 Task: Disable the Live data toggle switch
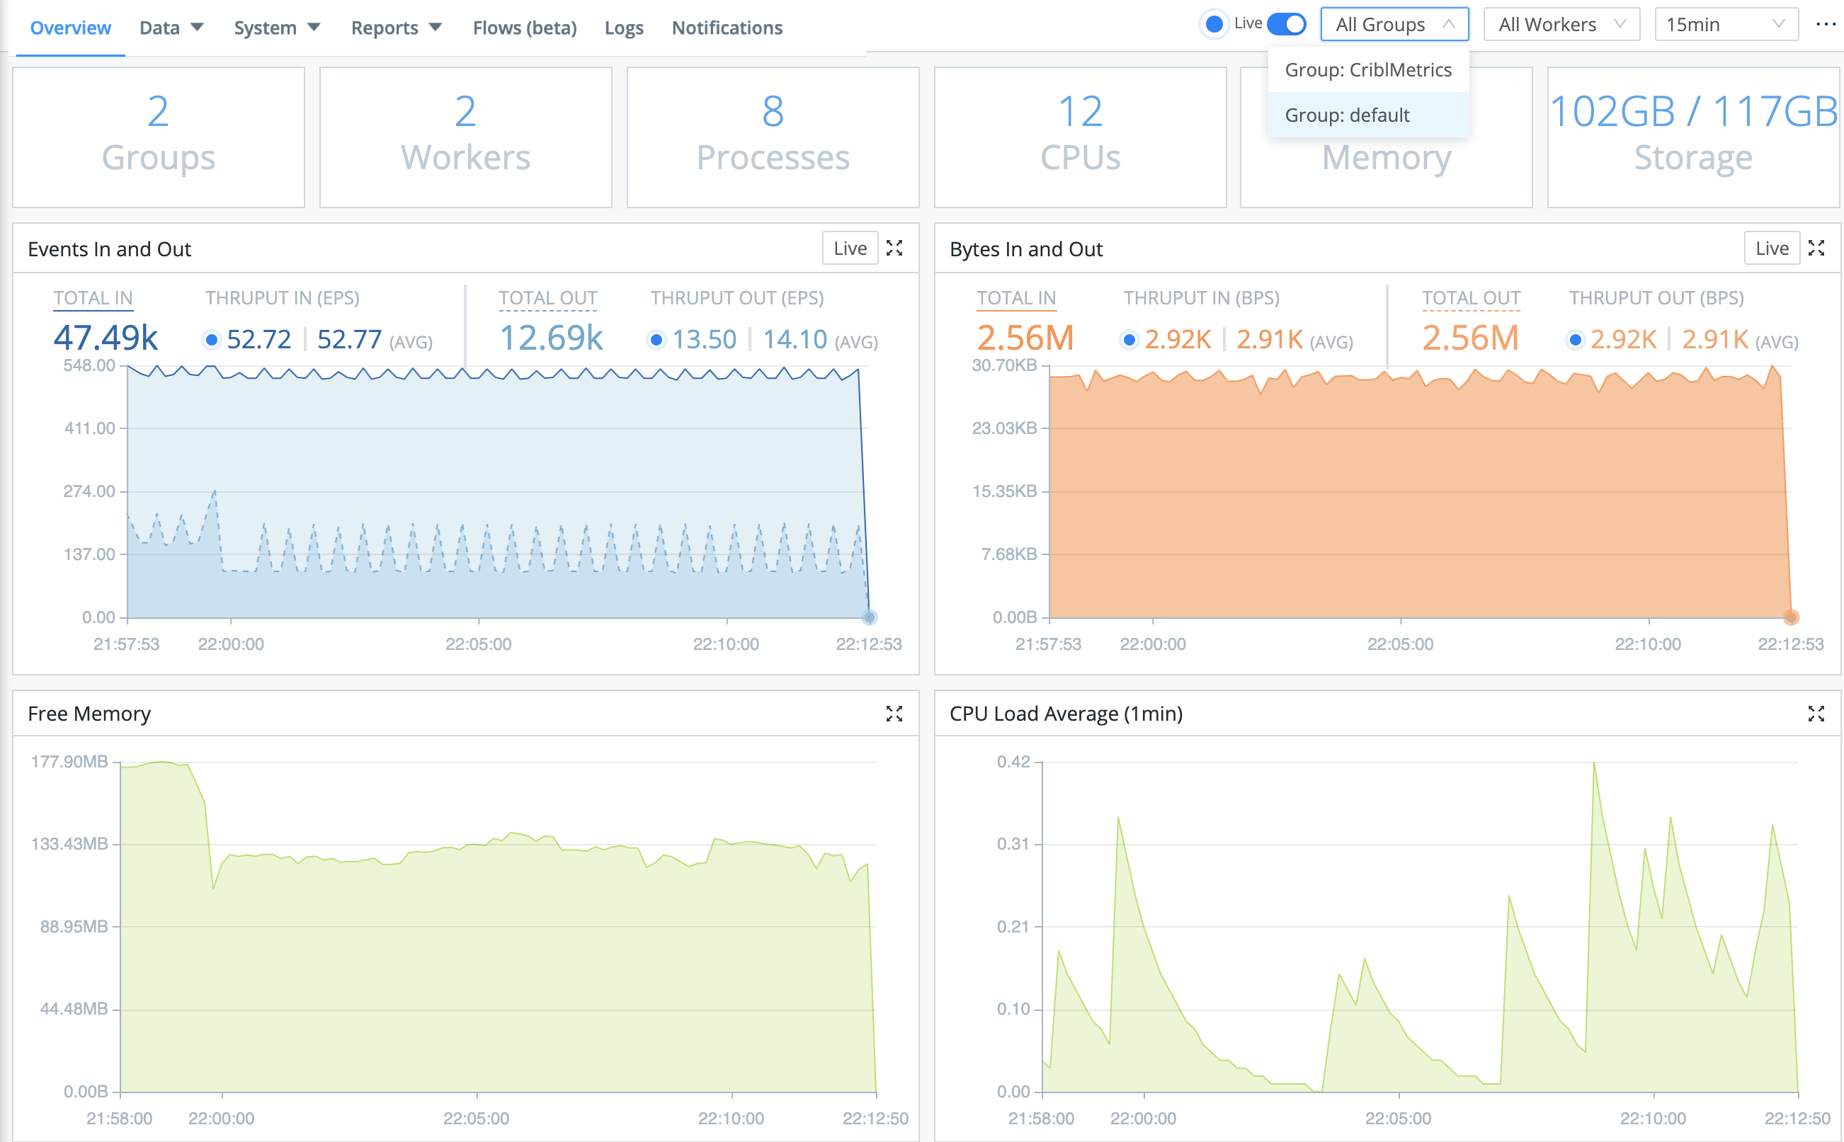pos(1285,23)
